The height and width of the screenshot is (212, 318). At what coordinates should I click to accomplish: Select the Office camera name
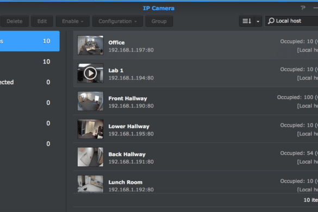click(116, 42)
